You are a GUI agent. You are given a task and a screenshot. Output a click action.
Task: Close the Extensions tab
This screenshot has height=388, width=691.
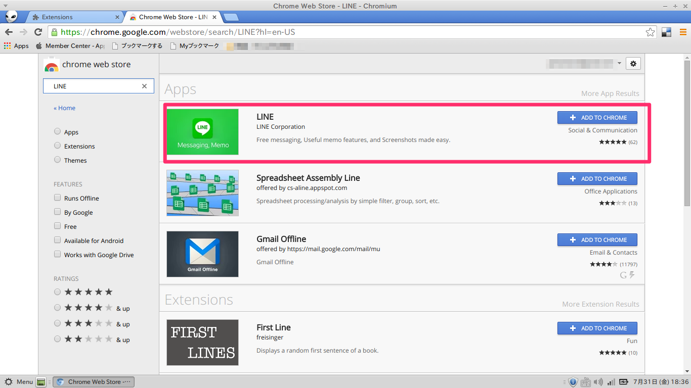click(x=117, y=17)
